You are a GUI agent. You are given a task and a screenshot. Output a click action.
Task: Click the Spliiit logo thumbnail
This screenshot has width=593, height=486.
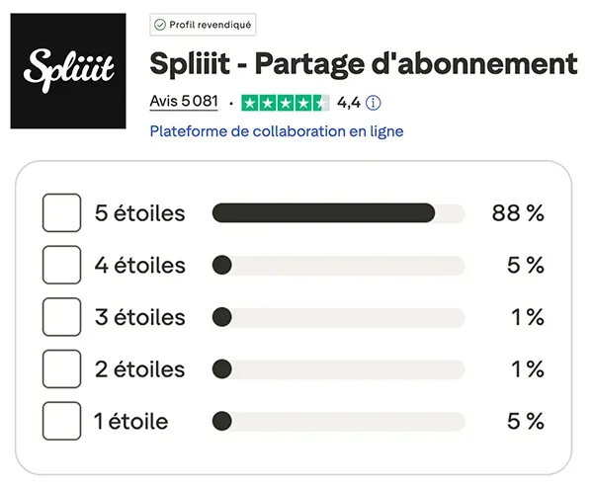click(68, 71)
